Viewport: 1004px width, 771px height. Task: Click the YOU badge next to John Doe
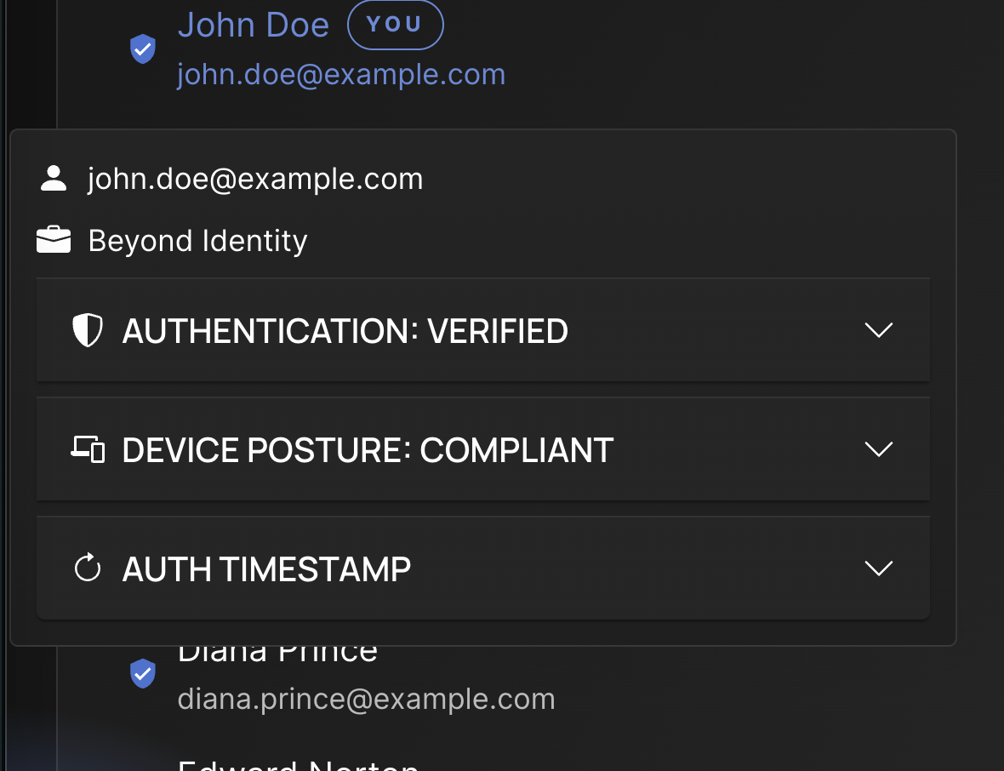click(x=395, y=26)
